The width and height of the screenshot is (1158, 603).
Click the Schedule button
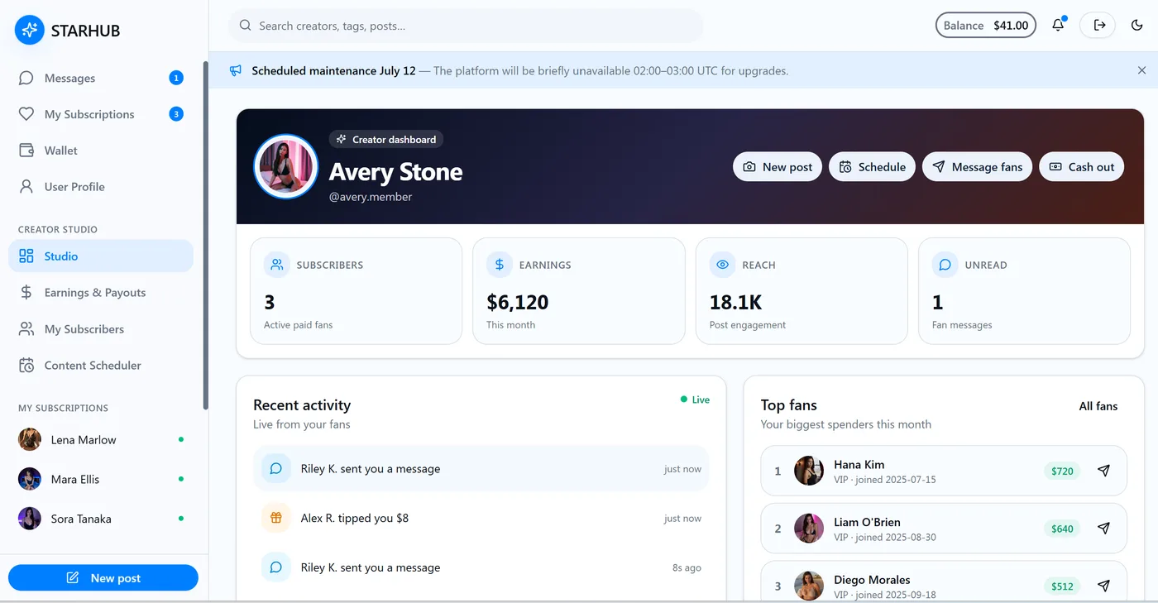(x=873, y=166)
